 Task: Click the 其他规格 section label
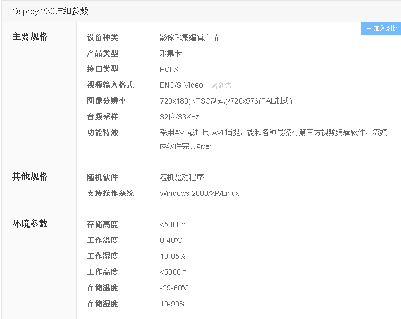[x=30, y=176]
